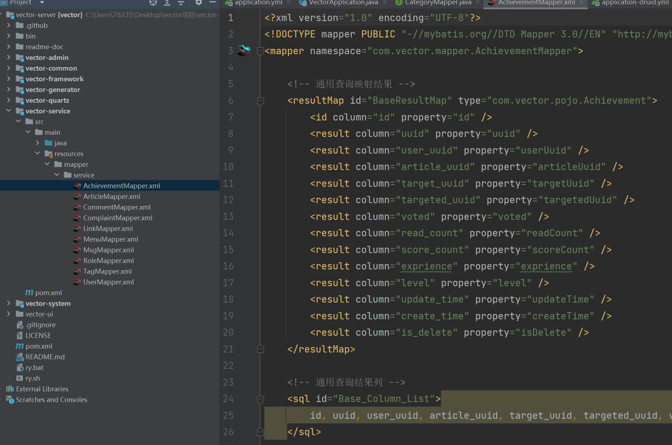Open Scratches and Consoles node icon

(10, 399)
